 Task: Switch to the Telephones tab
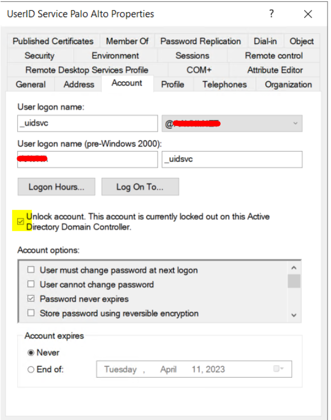click(x=225, y=84)
